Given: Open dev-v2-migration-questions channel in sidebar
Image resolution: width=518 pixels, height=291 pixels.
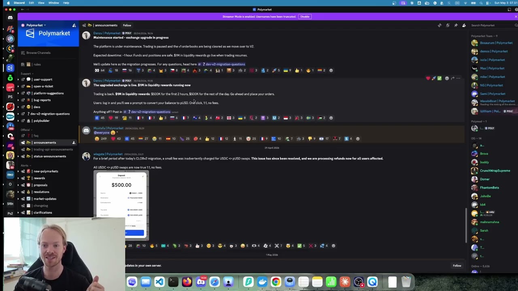Looking at the screenshot, I should click(49, 114).
